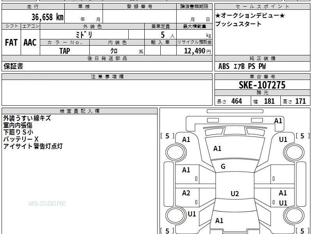Click the 乗車定員 header

[x=160, y=27]
